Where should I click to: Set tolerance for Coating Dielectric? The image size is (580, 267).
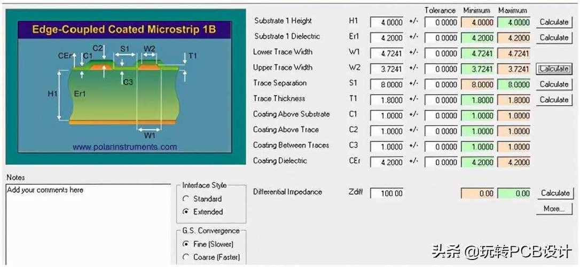(441, 162)
